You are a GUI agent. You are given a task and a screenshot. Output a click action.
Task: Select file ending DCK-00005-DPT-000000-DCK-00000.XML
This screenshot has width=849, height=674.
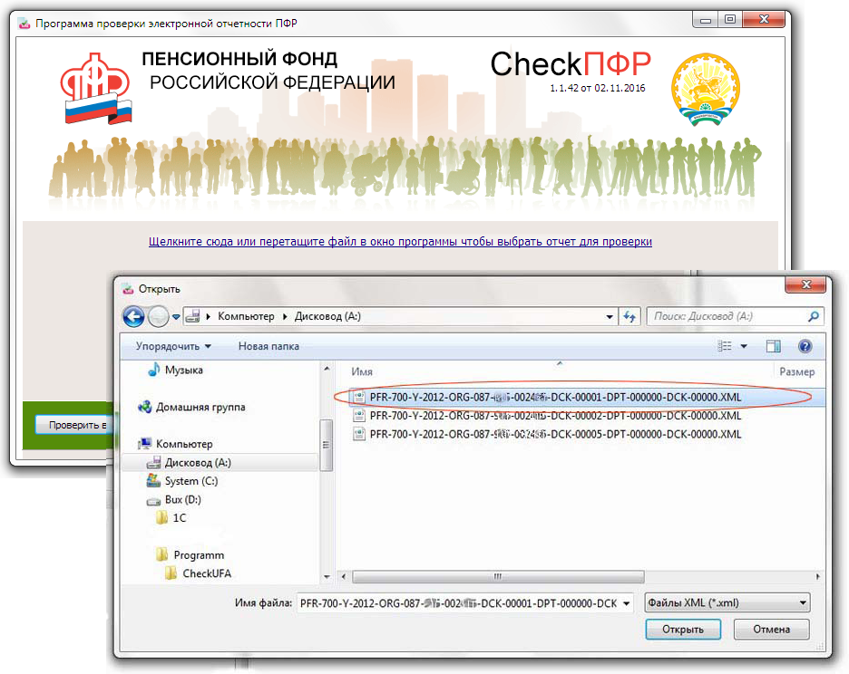click(555, 434)
